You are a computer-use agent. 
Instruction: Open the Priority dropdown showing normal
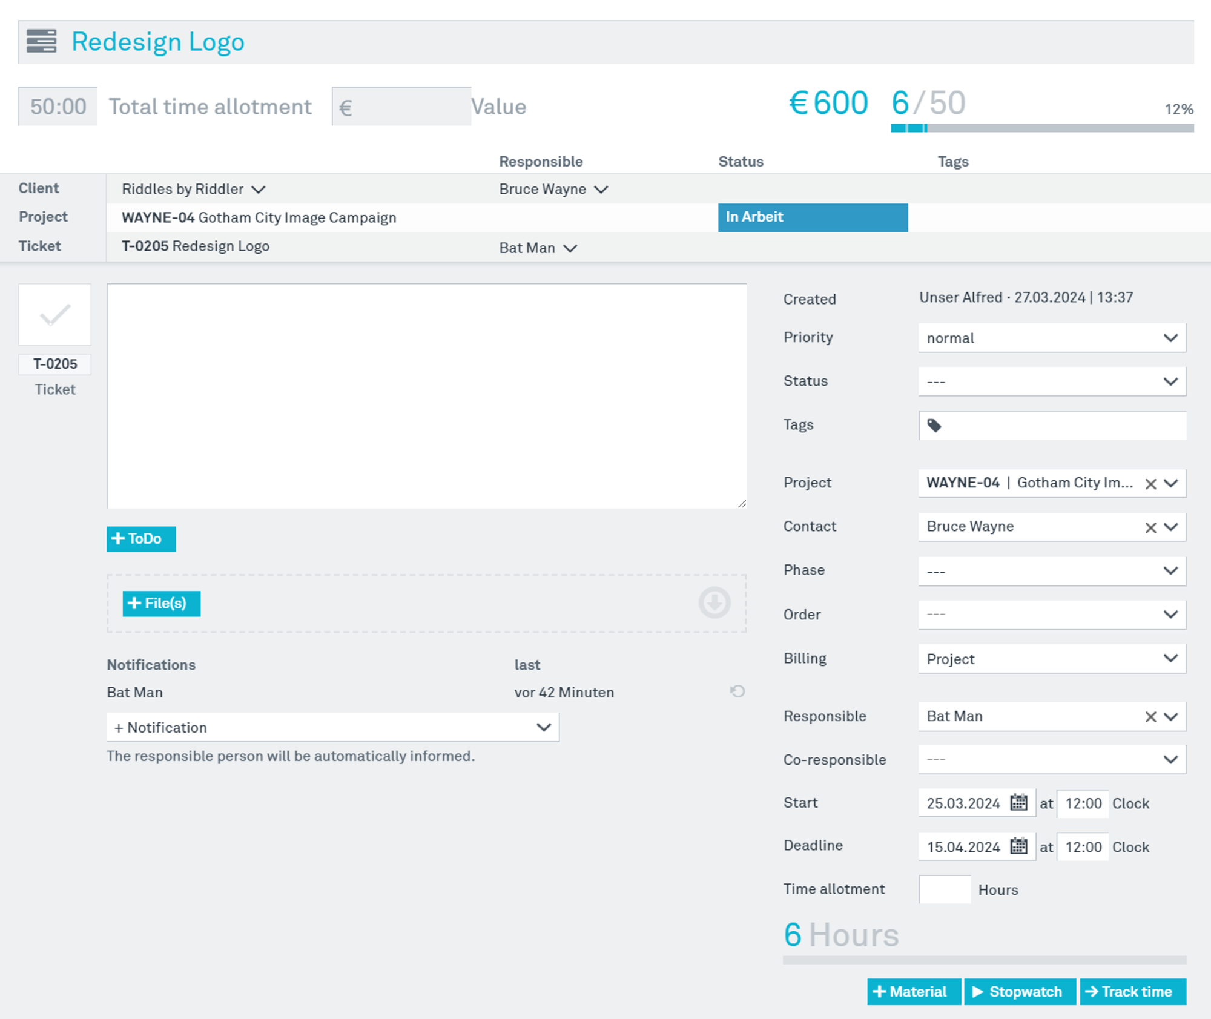tap(1052, 338)
